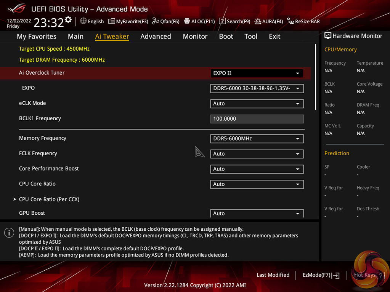Open Search(F9) in the top bar
This screenshot has width=390, height=292.
pyautogui.click(x=234, y=21)
